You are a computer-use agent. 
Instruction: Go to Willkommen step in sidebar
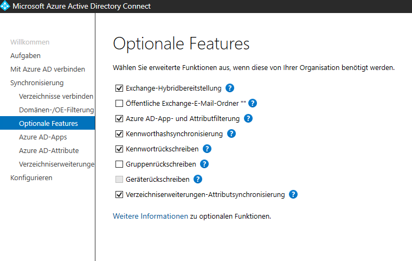pyautogui.click(x=30, y=42)
